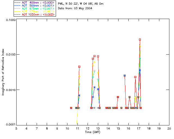The width and height of the screenshot is (174, 139).
Task: Select x-axis tick label 7
Action: pyautogui.click(x=37, y=128)
